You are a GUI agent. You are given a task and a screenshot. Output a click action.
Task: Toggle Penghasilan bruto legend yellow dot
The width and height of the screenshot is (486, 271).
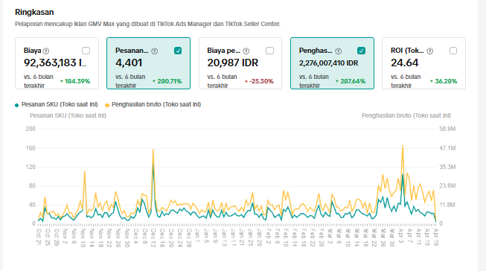tap(107, 105)
